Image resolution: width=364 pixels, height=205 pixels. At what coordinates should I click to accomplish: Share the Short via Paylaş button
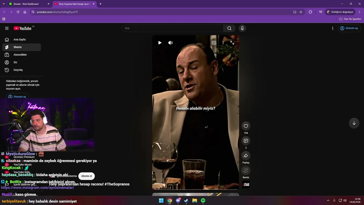(x=246, y=156)
